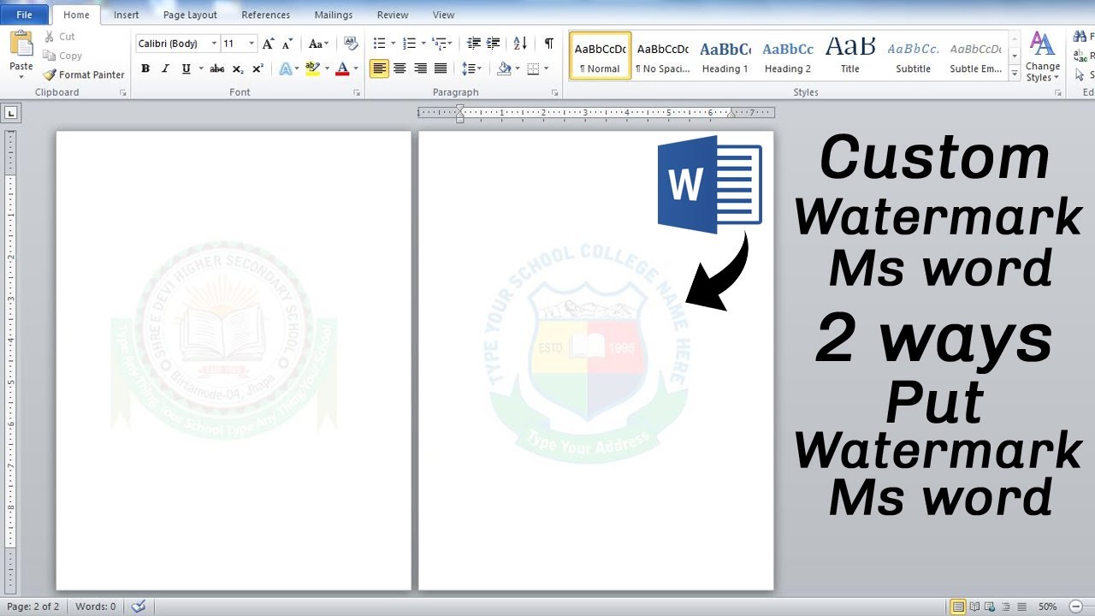Screen dimensions: 1095x616
Task: Click the Sort icon
Action: [x=520, y=44]
